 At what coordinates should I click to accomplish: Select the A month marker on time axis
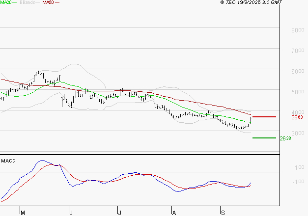click(173, 213)
